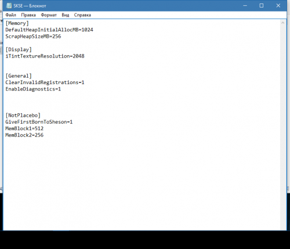Click the ClearInvalidRegistrations=1 line
This screenshot has height=249, width=290.
tap(45, 82)
